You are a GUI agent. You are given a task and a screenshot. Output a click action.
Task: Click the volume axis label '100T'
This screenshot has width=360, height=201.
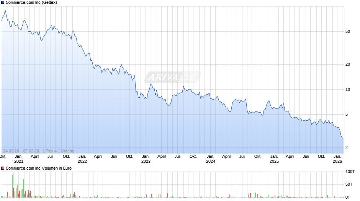point(350,172)
